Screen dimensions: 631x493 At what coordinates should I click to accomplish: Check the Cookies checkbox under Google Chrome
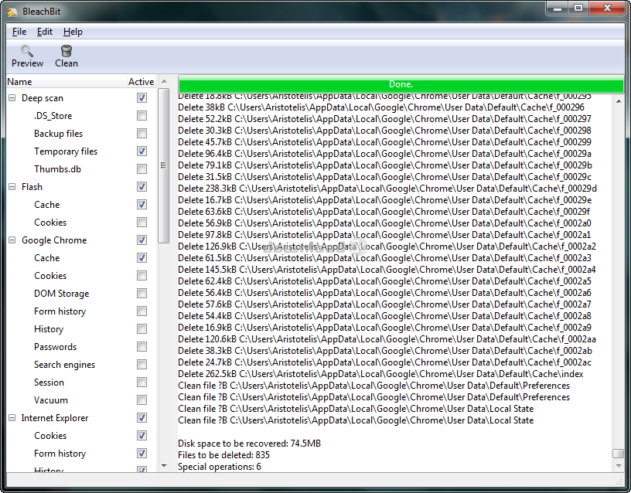click(142, 275)
